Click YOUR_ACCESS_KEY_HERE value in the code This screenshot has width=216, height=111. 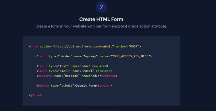pos(130,56)
